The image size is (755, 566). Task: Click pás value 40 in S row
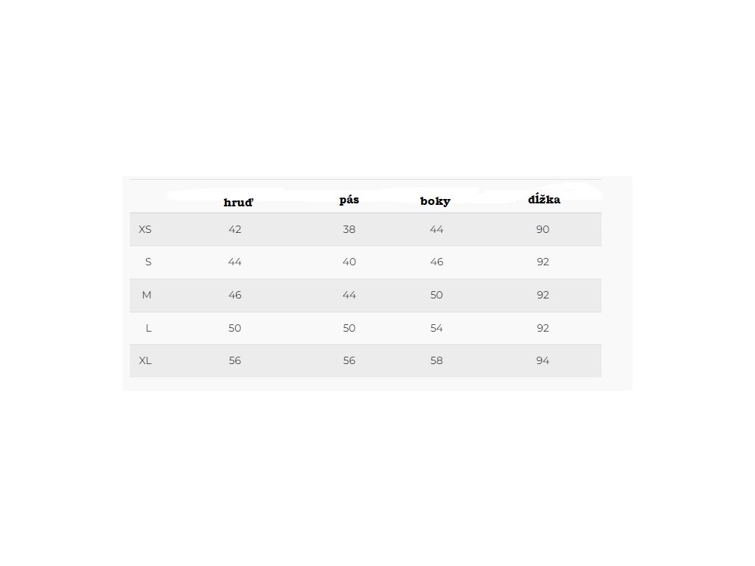click(349, 262)
